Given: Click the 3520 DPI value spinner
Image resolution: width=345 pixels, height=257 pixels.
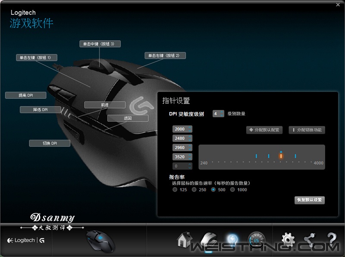Looking at the screenshot, I should click(x=182, y=157).
